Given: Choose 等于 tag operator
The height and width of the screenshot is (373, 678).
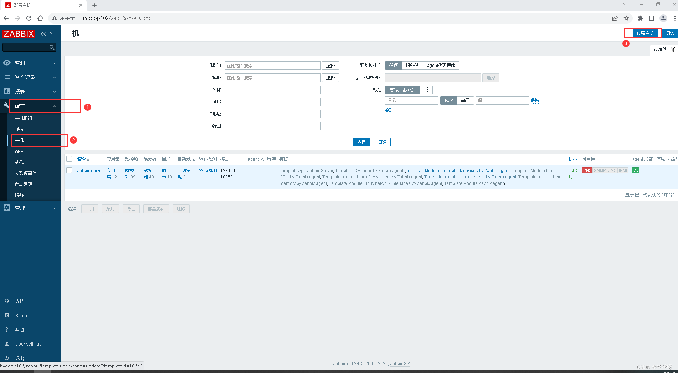Looking at the screenshot, I should point(465,100).
